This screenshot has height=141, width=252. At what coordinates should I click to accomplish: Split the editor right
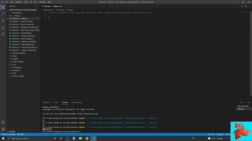point(246,6)
